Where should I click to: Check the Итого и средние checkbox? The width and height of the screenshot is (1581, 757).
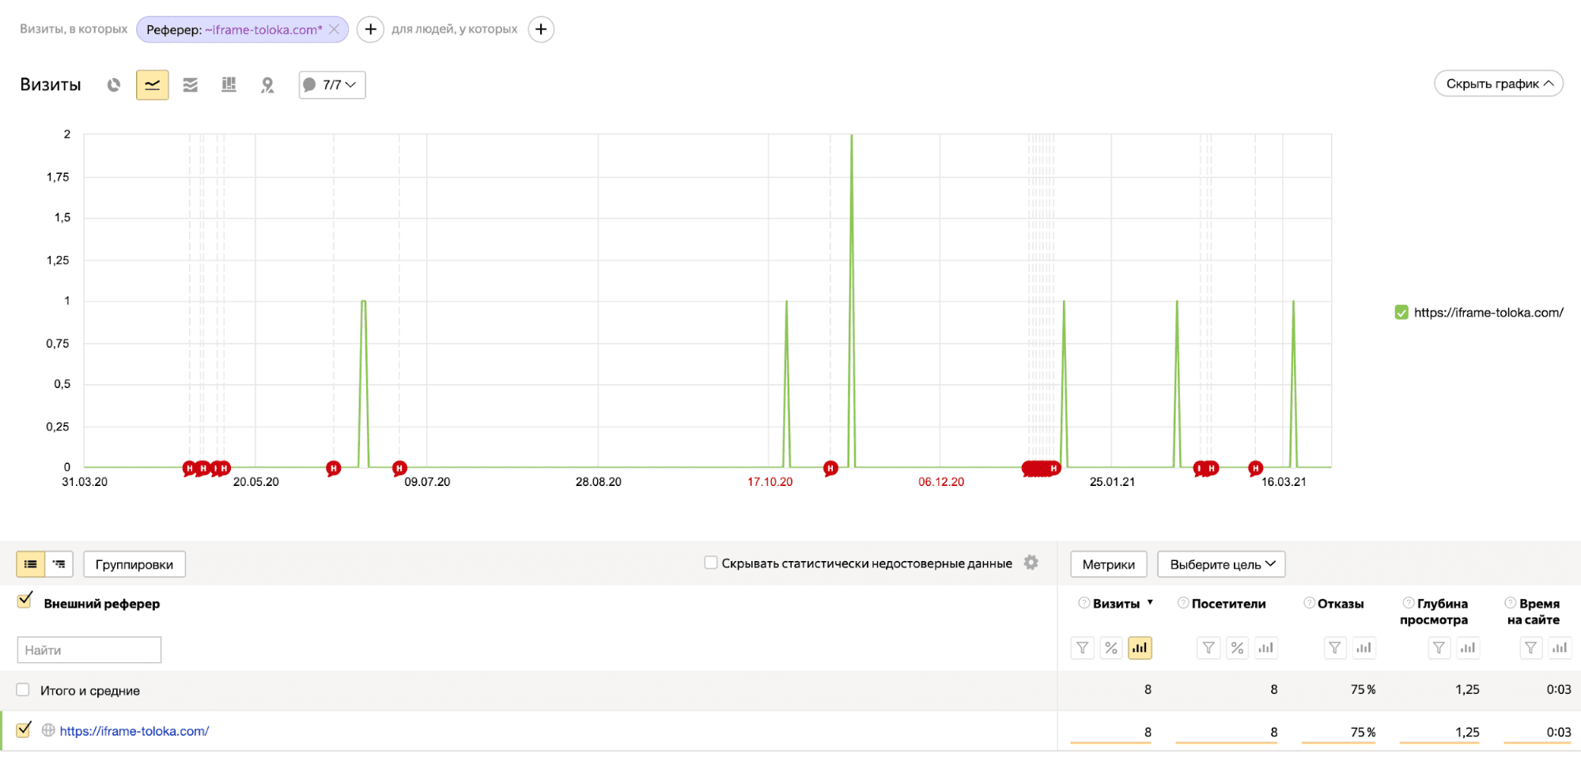pos(23,690)
